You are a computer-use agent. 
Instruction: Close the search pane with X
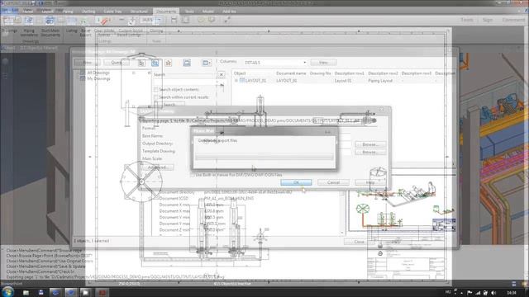pyautogui.click(x=222, y=74)
